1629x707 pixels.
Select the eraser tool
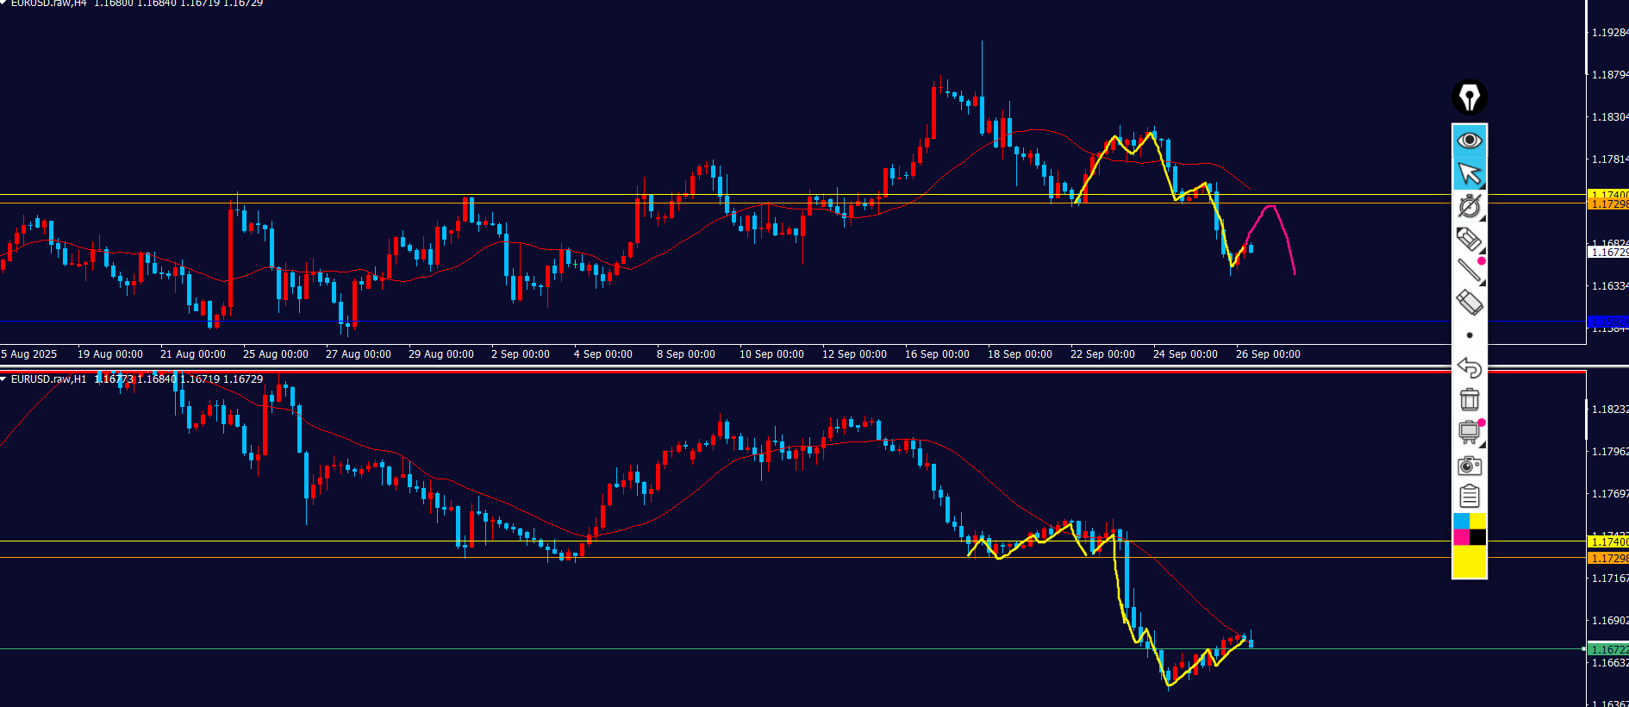point(1470,303)
